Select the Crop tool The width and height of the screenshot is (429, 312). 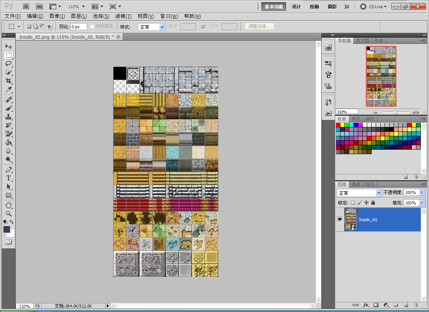pyautogui.click(x=9, y=81)
